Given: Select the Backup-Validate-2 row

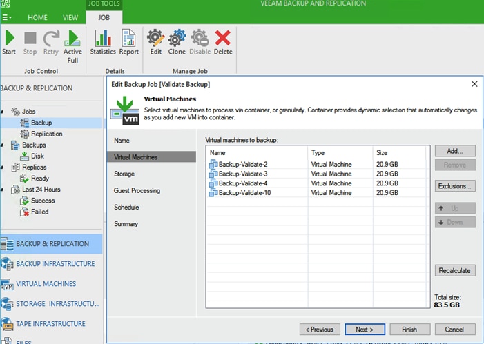Looking at the screenshot, I should (318, 164).
